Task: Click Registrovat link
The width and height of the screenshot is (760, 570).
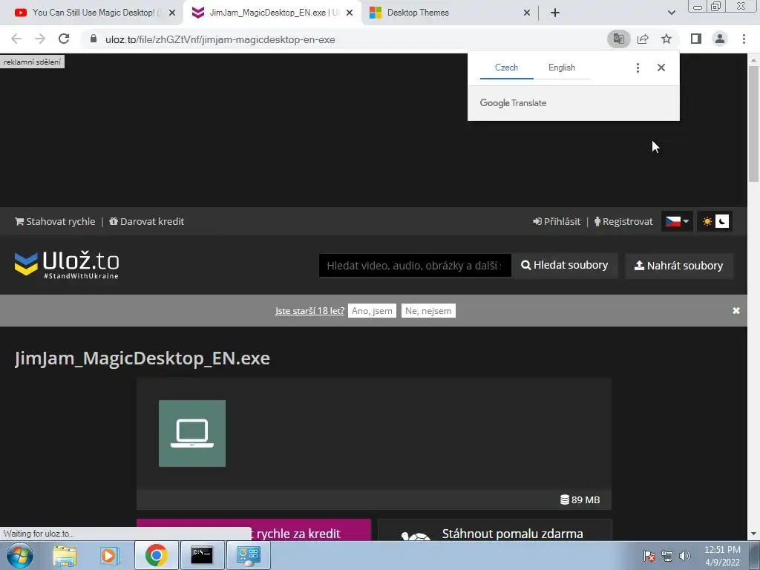Action: (623, 221)
